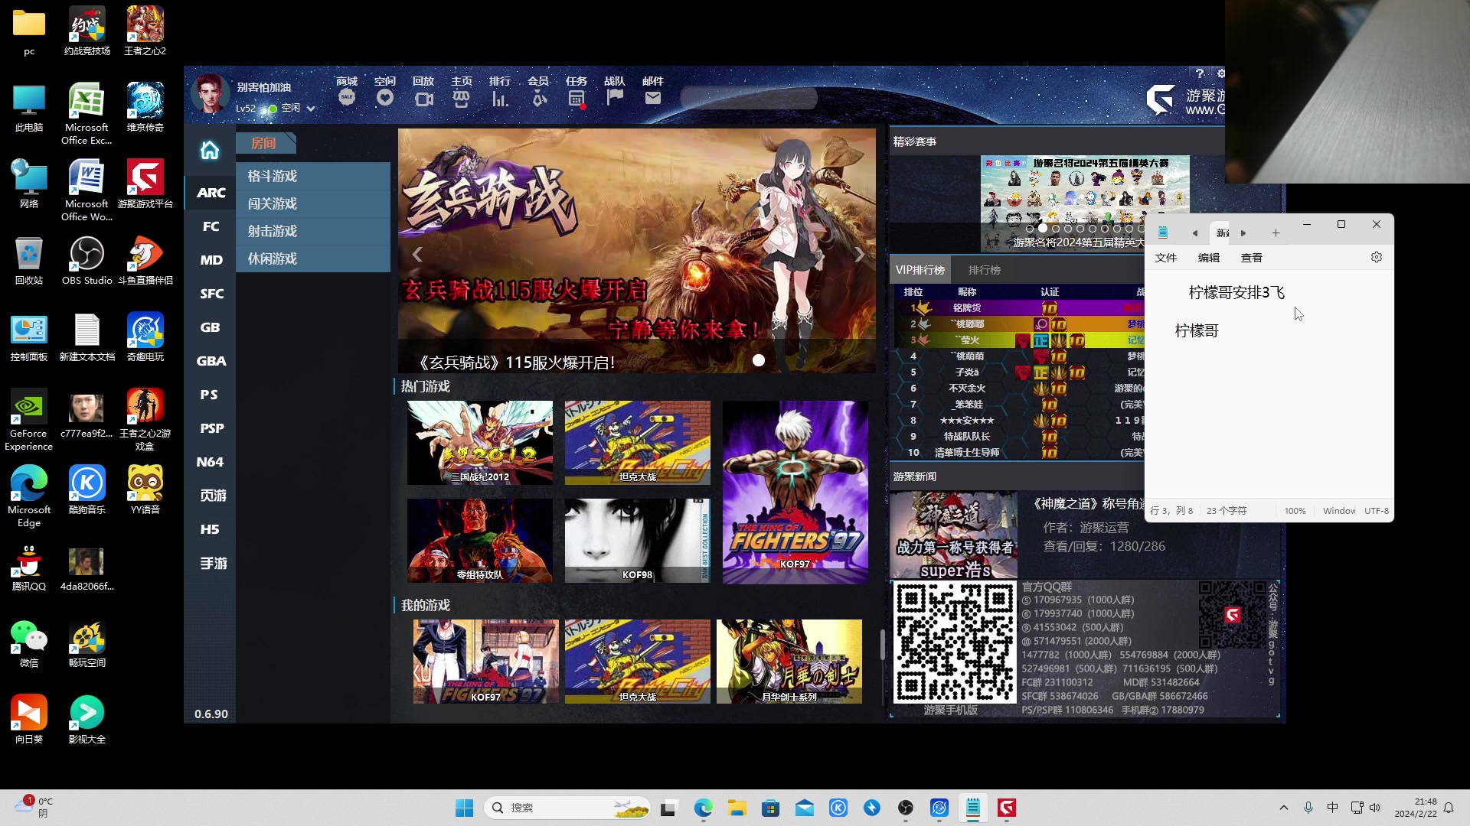
Task: Click the game list vertical scrollbar
Action: (882, 644)
